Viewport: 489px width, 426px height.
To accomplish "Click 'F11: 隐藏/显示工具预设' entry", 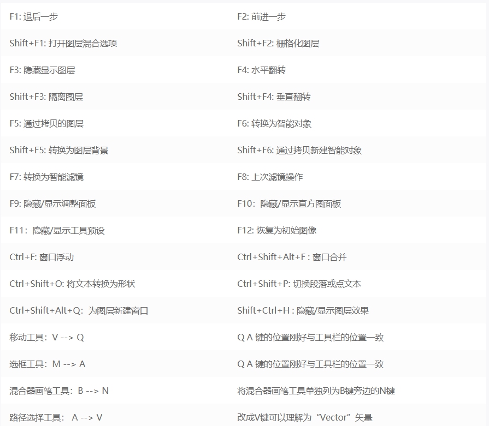I will tap(57, 231).
